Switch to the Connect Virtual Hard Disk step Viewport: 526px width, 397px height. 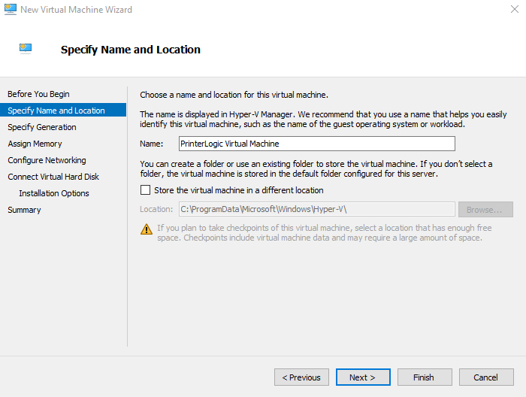[x=53, y=177]
